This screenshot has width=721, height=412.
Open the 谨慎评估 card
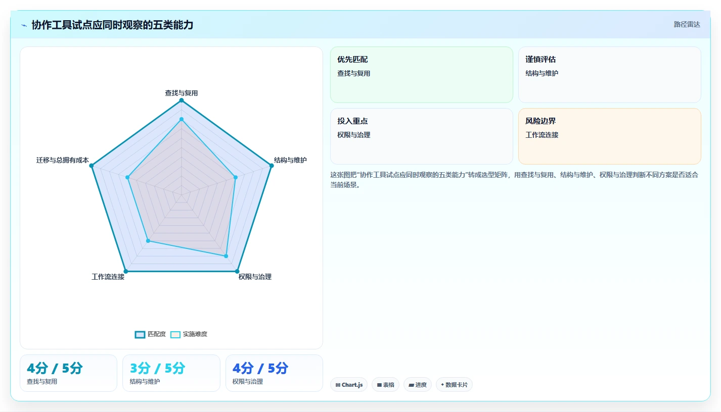click(x=610, y=75)
